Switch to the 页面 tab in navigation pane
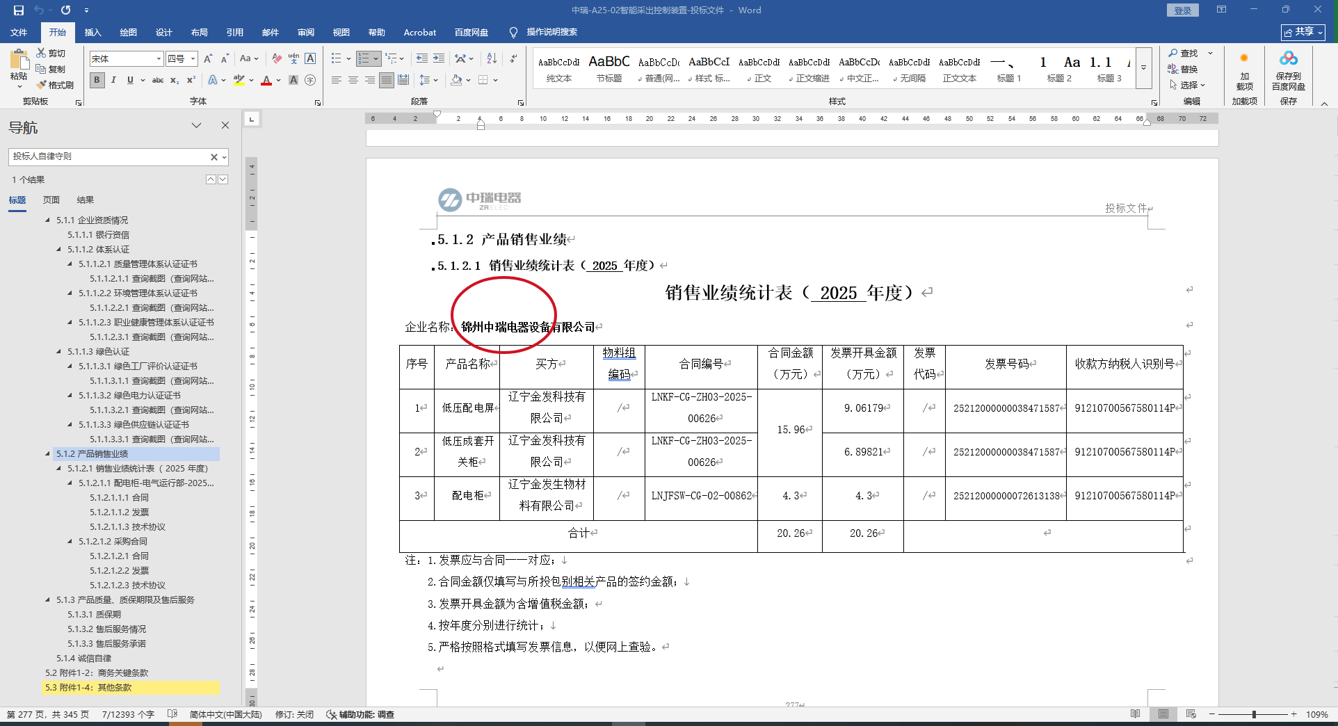1338x726 pixels. click(x=51, y=200)
